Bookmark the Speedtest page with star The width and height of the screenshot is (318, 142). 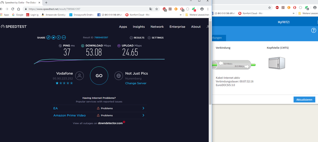click(x=157, y=9)
